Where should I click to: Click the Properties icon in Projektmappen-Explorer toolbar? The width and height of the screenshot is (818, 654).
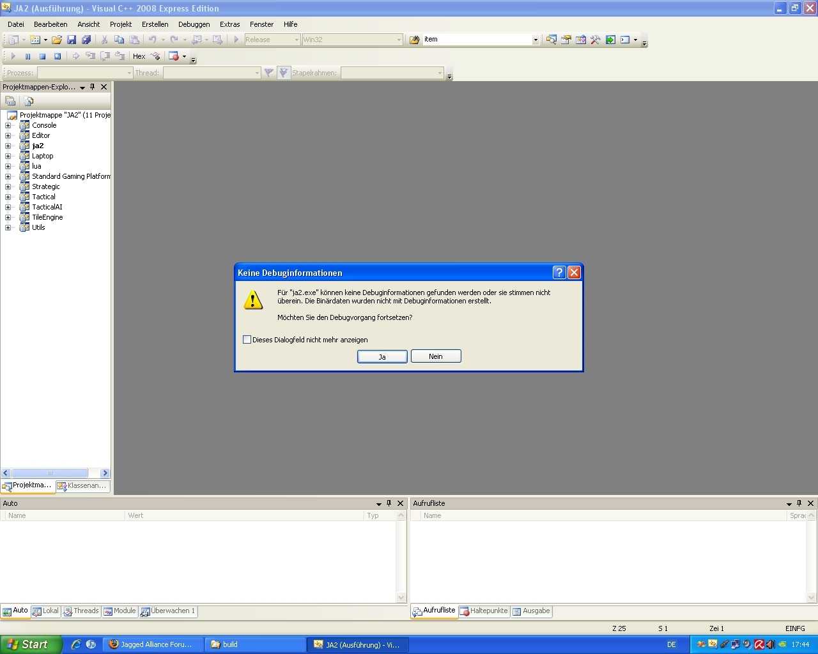pyautogui.click(x=10, y=101)
